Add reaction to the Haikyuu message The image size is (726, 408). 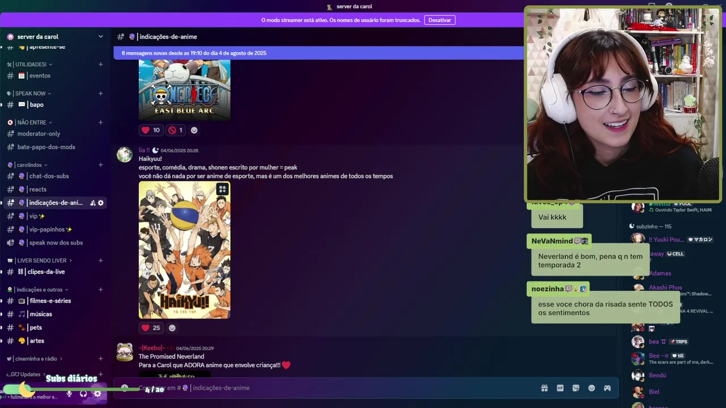coord(172,328)
